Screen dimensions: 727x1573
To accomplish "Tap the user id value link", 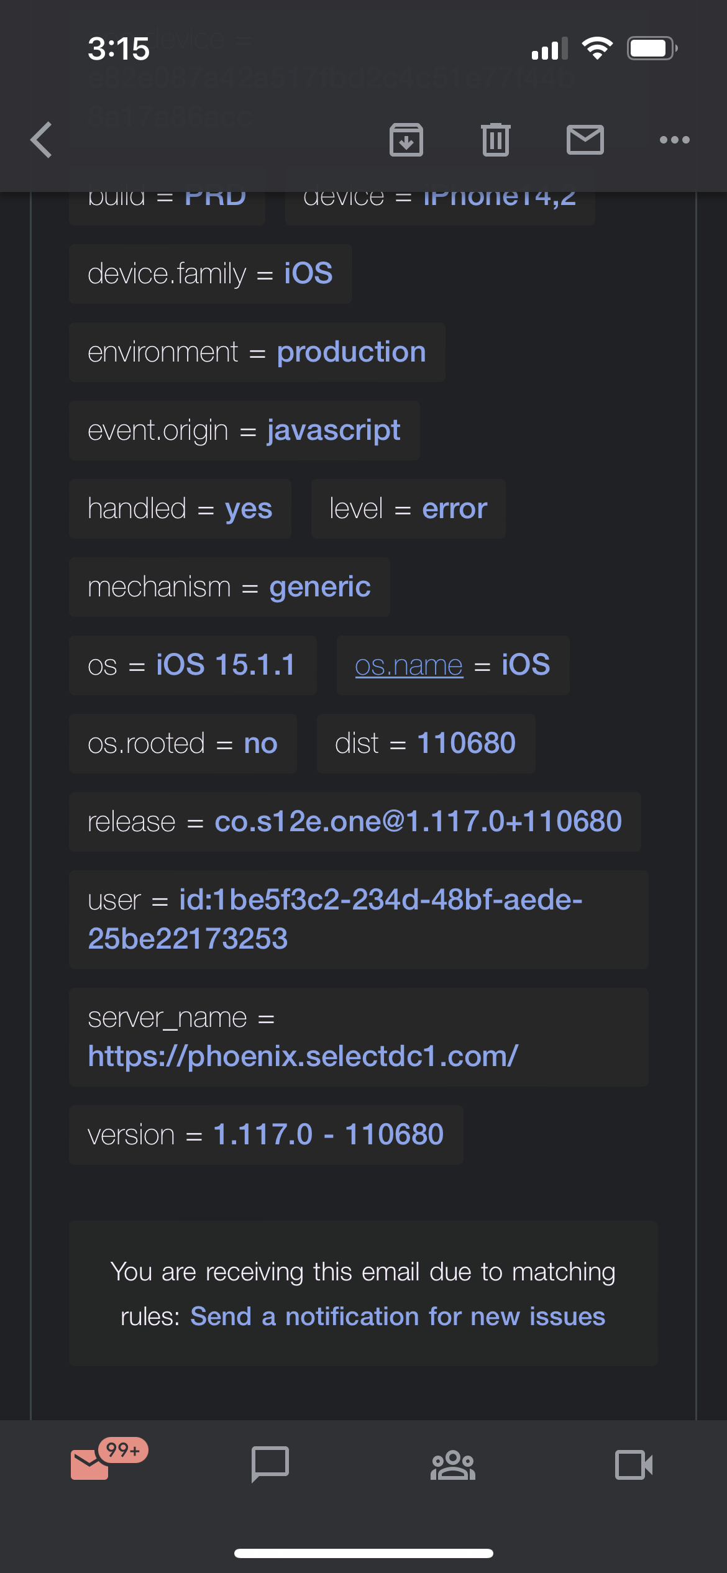I will tap(380, 900).
